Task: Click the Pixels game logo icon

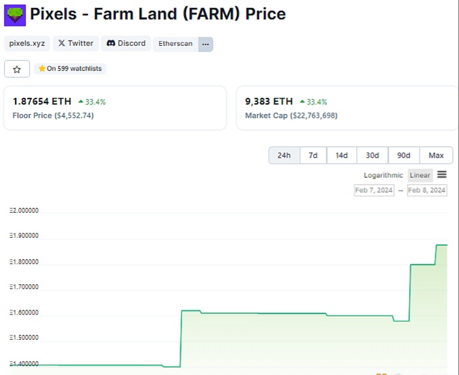Action: 16,14
